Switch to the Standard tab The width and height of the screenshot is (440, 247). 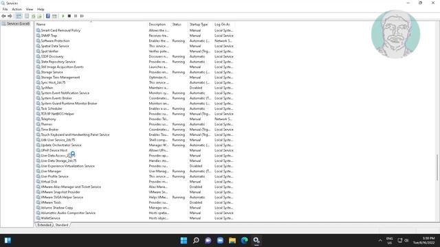62,225
